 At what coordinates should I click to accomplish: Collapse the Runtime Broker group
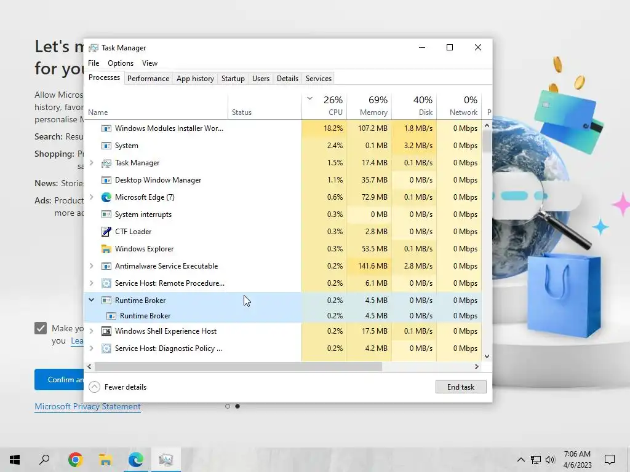point(92,300)
